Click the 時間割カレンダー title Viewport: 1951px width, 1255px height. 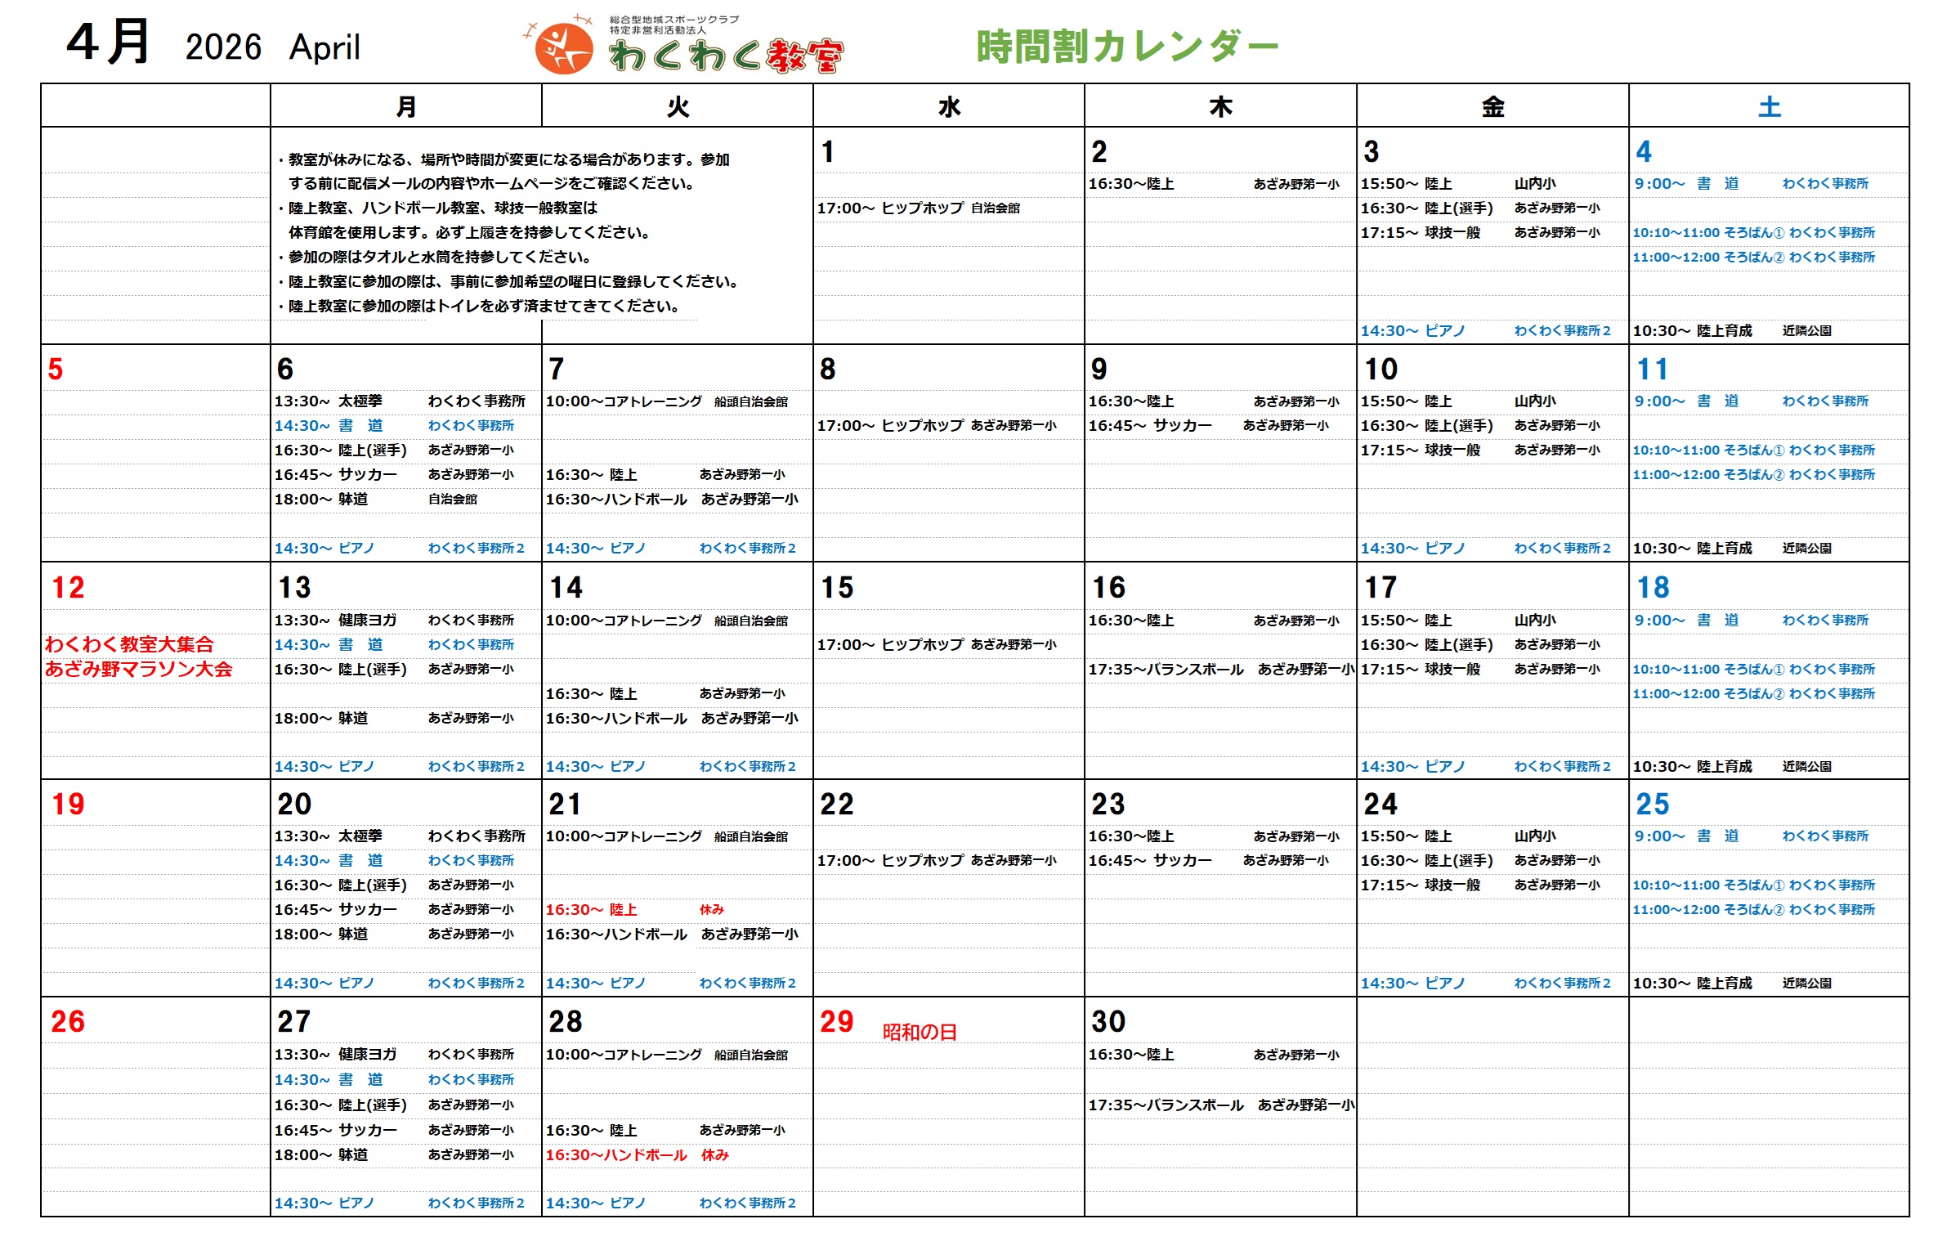tap(1126, 47)
